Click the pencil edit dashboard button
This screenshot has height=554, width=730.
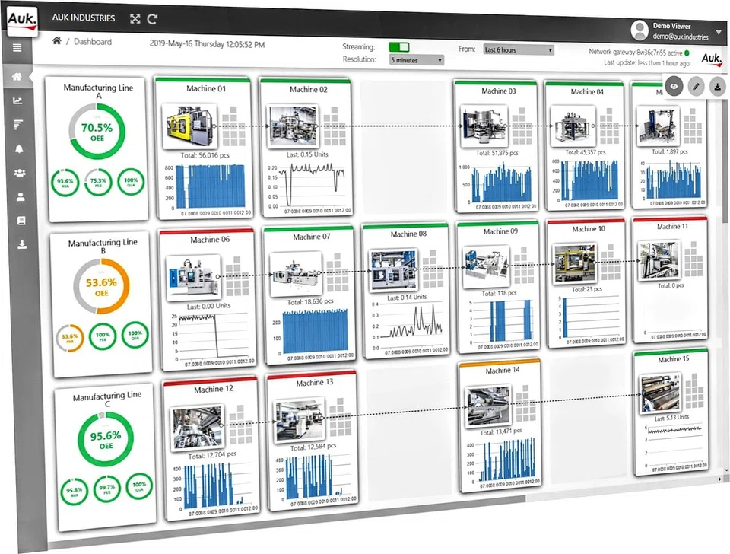pyautogui.click(x=695, y=87)
